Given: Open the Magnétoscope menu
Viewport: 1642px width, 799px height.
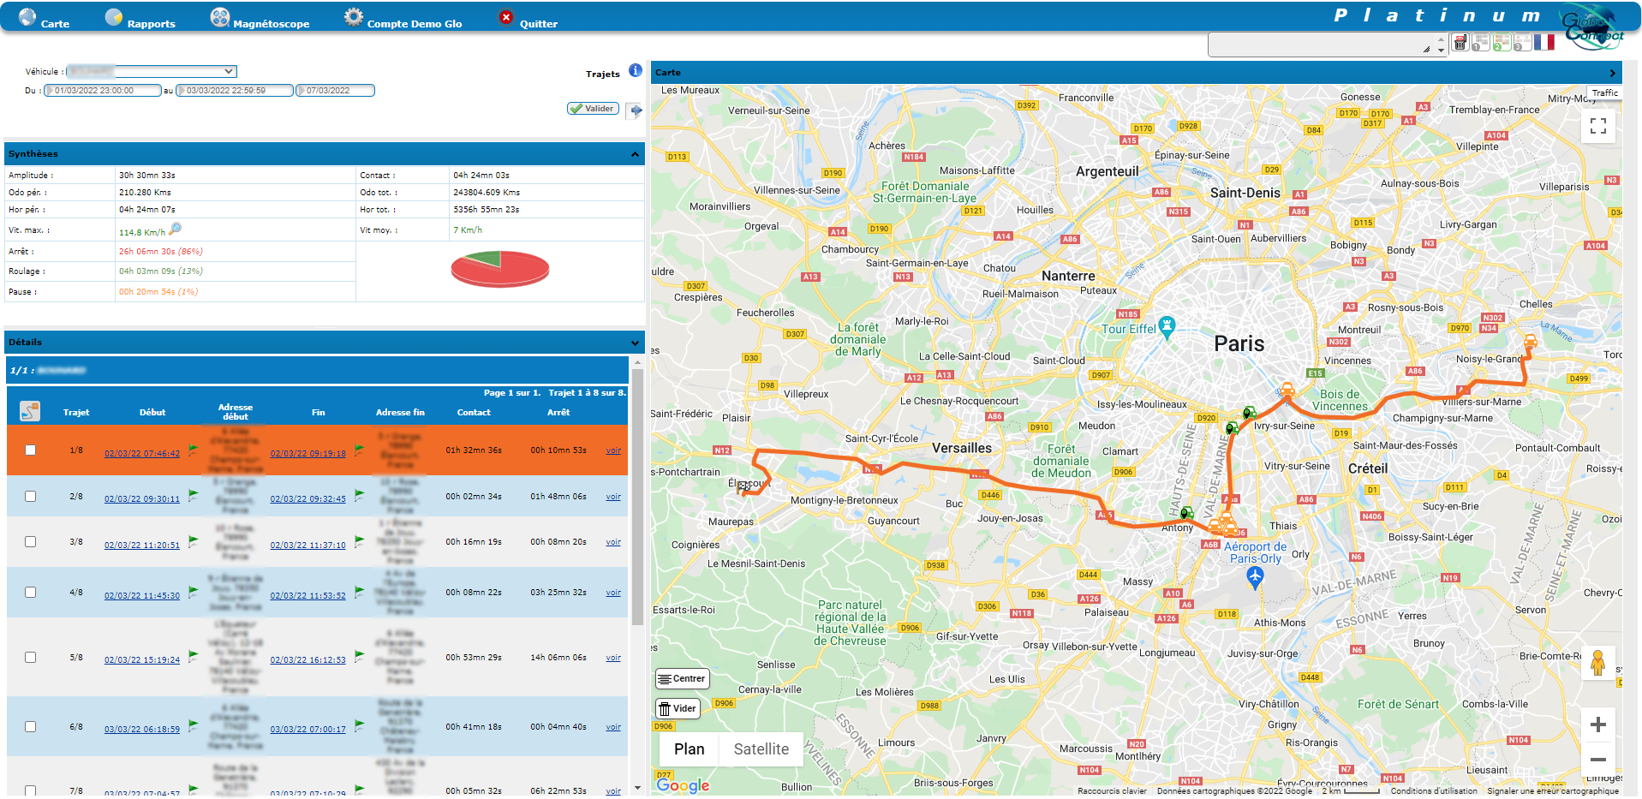Looking at the screenshot, I should (260, 18).
